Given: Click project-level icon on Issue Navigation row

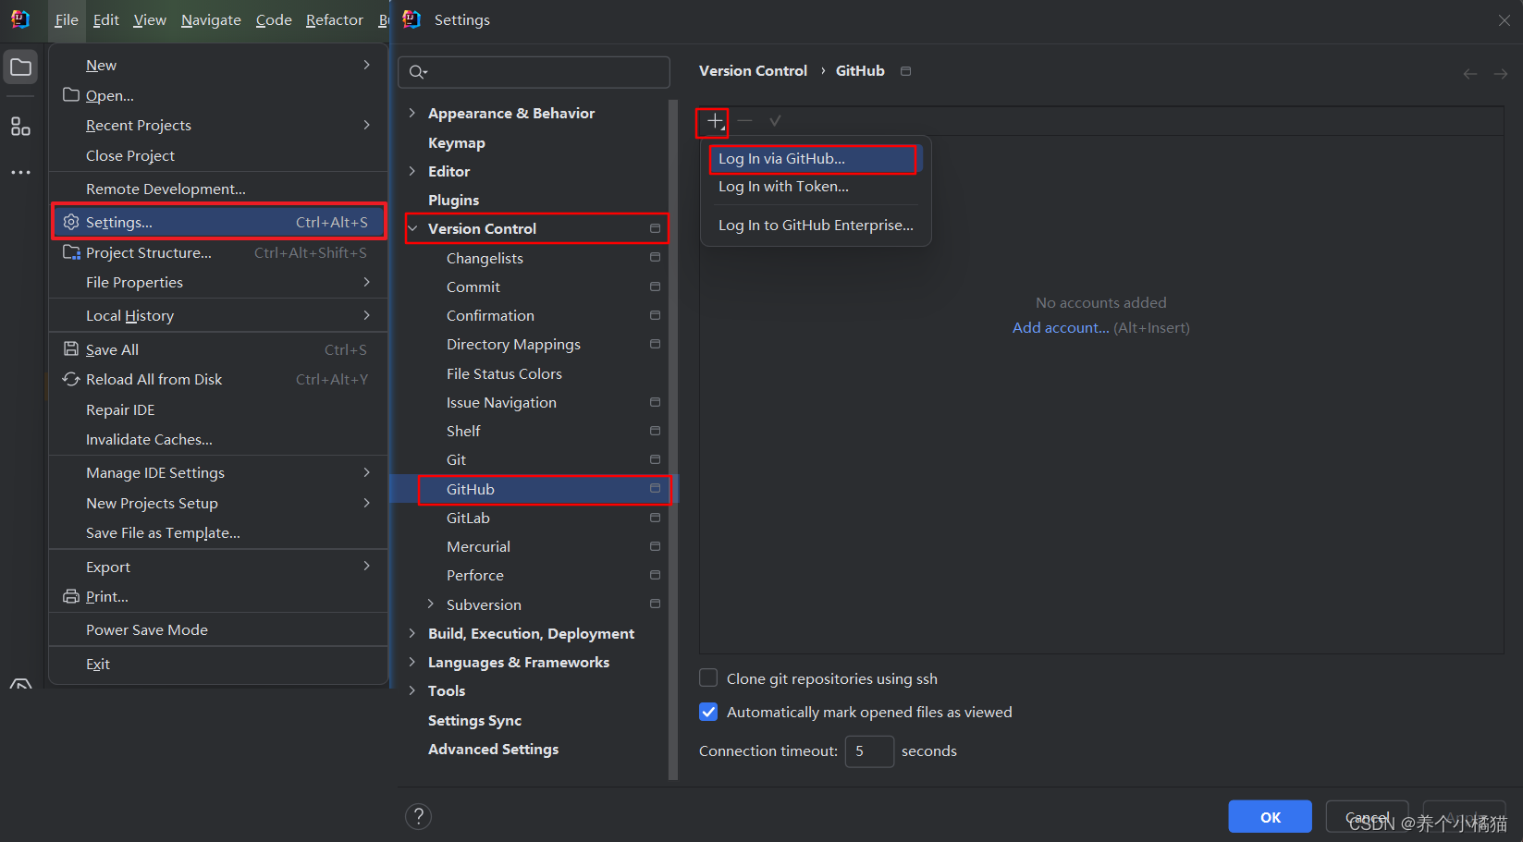Looking at the screenshot, I should [x=655, y=402].
